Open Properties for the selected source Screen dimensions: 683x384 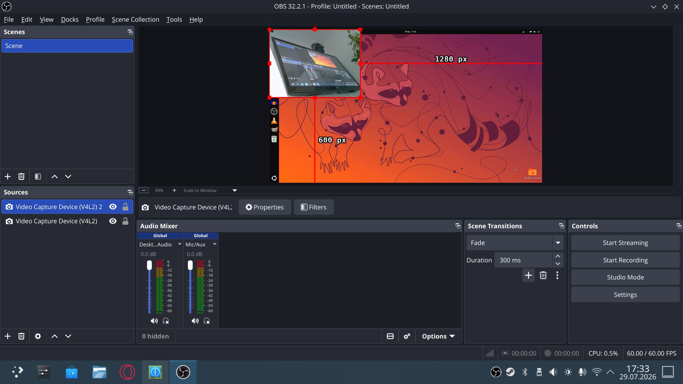click(264, 207)
